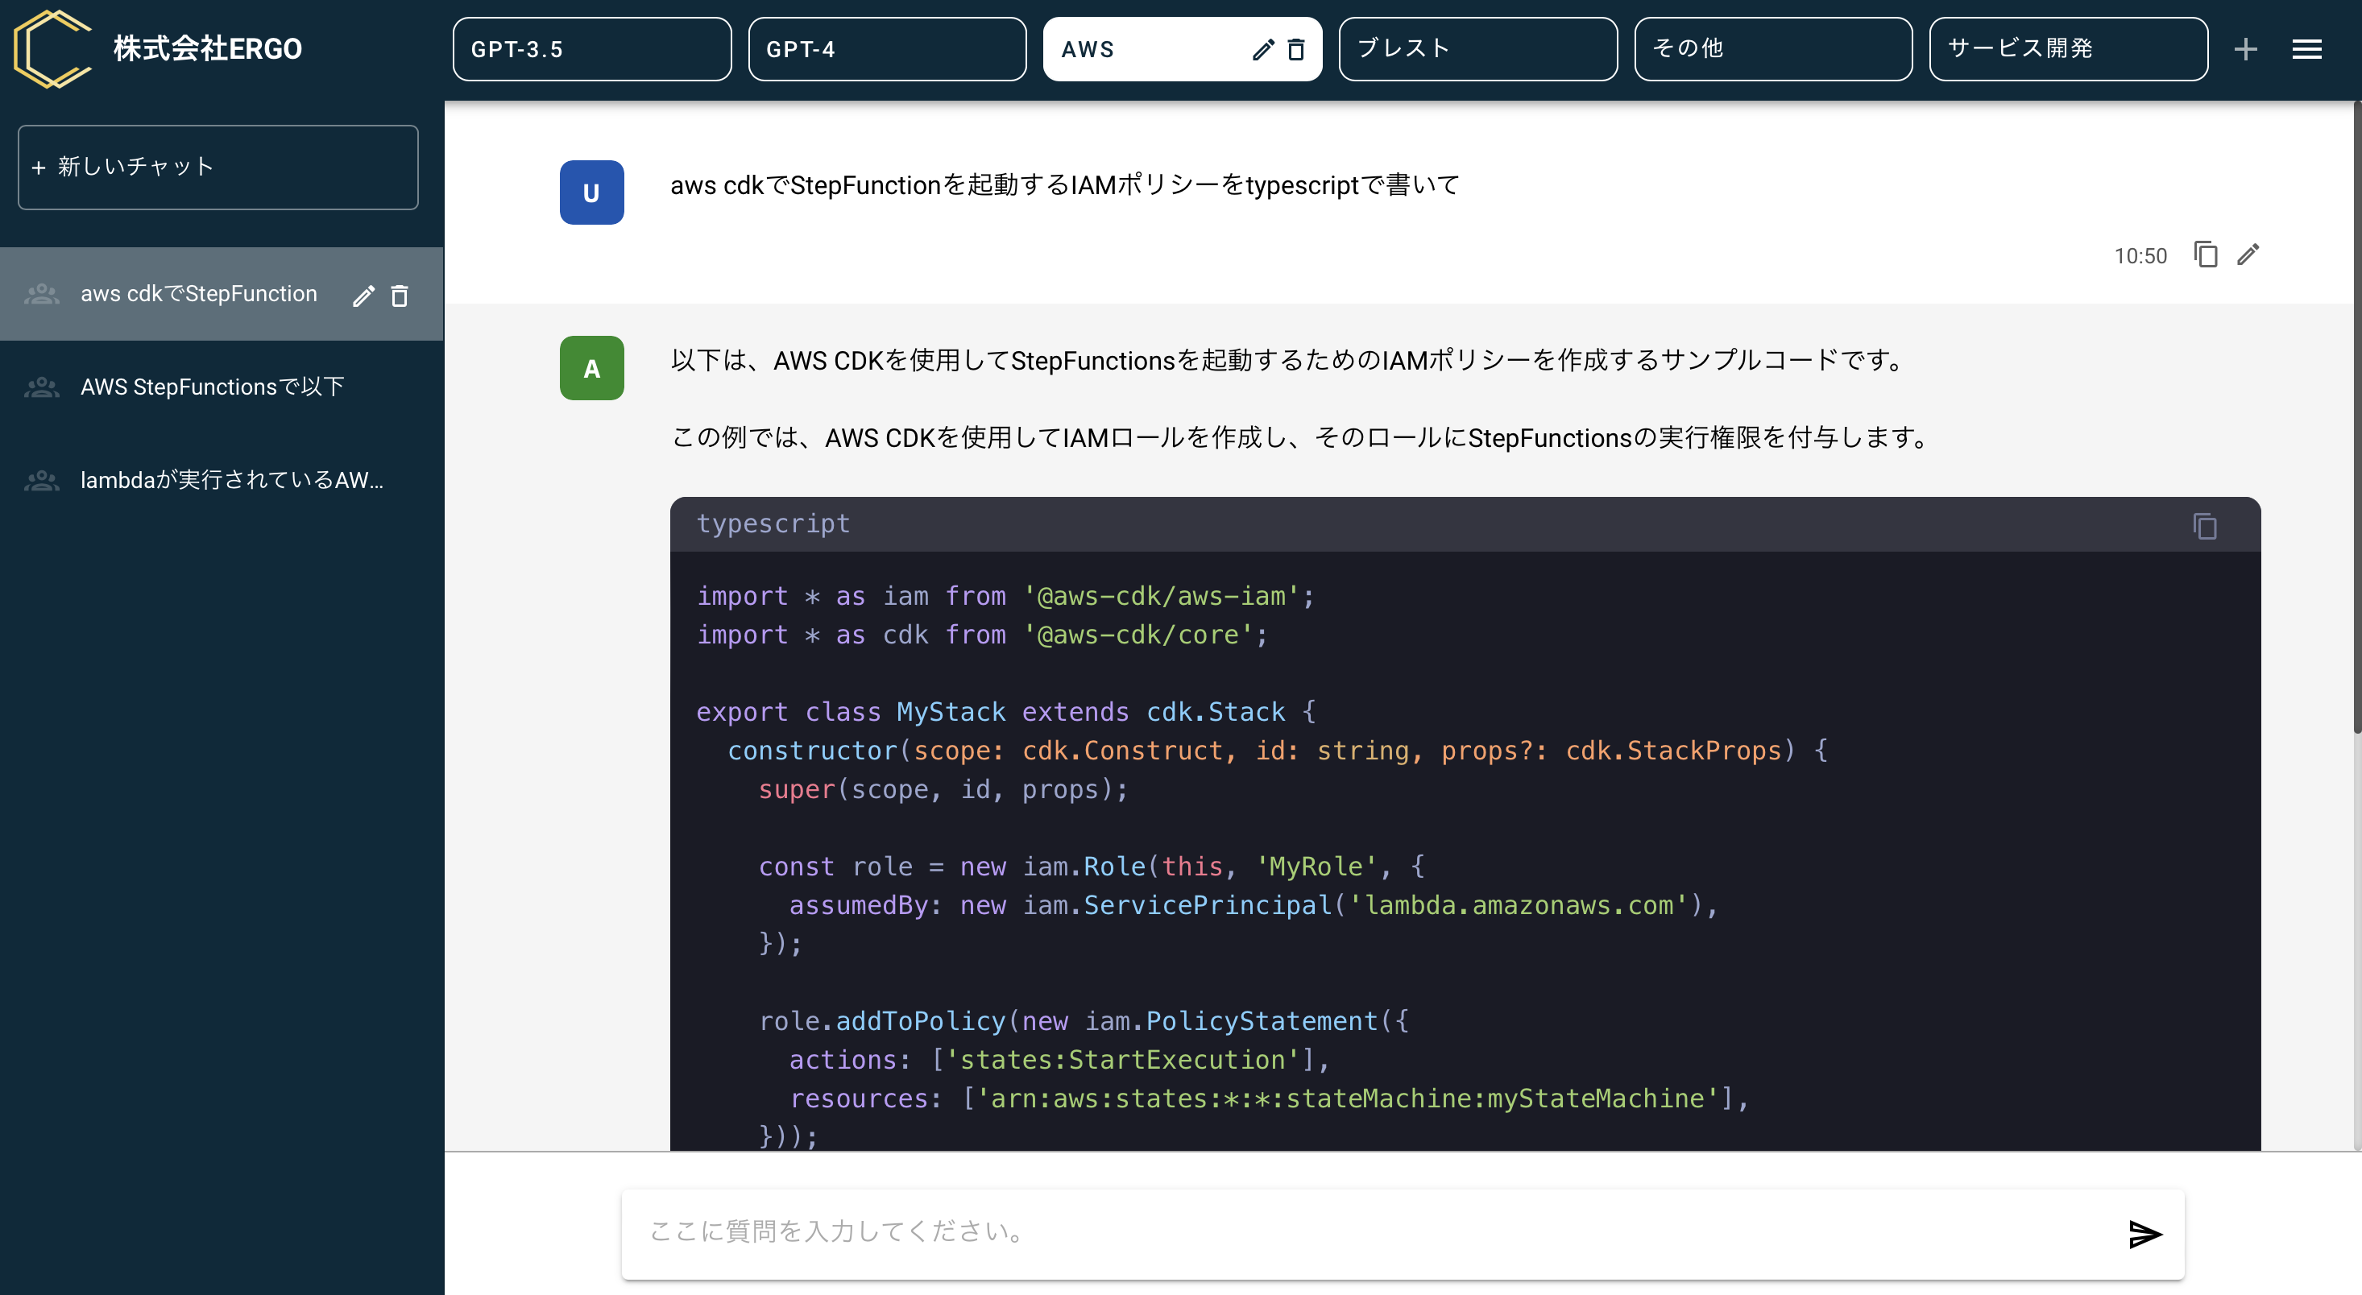Switch to the GPT-3.5 tab

[591, 49]
